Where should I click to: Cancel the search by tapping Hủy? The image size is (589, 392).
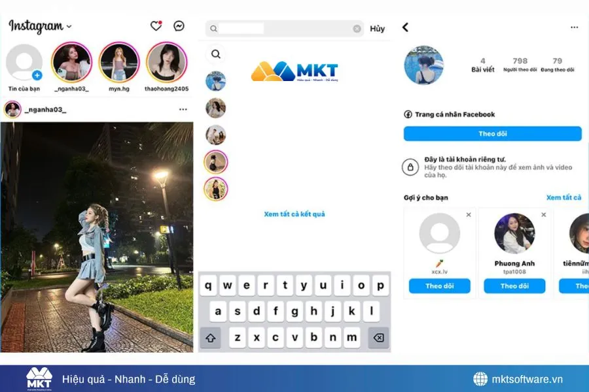tap(377, 29)
